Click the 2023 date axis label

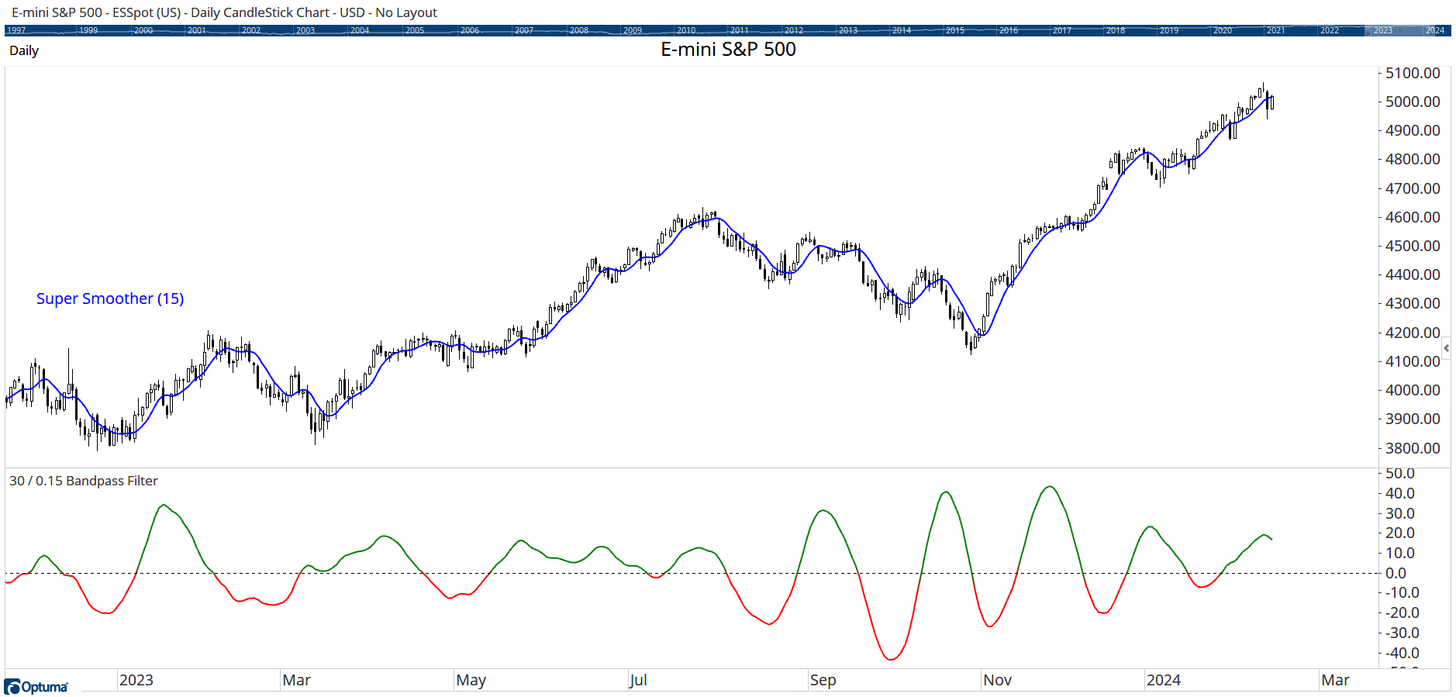pos(136,680)
